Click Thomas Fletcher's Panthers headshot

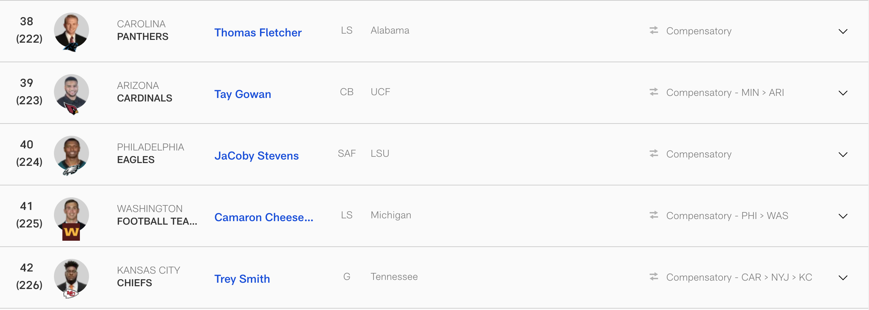(x=71, y=31)
